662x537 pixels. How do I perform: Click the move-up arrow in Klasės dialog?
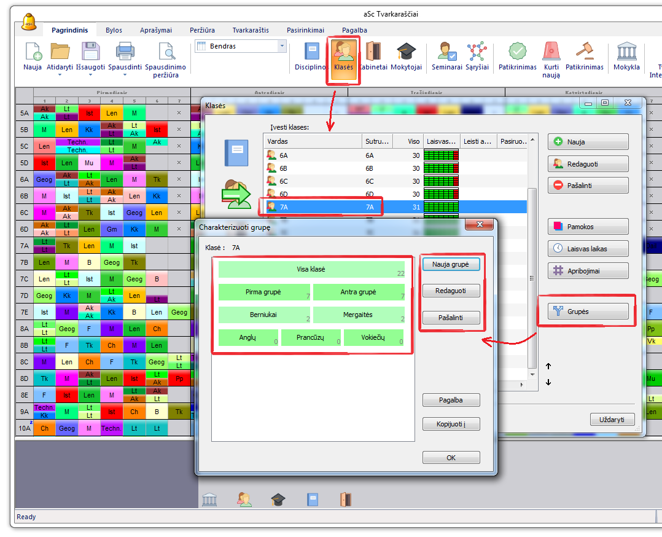[x=548, y=367]
